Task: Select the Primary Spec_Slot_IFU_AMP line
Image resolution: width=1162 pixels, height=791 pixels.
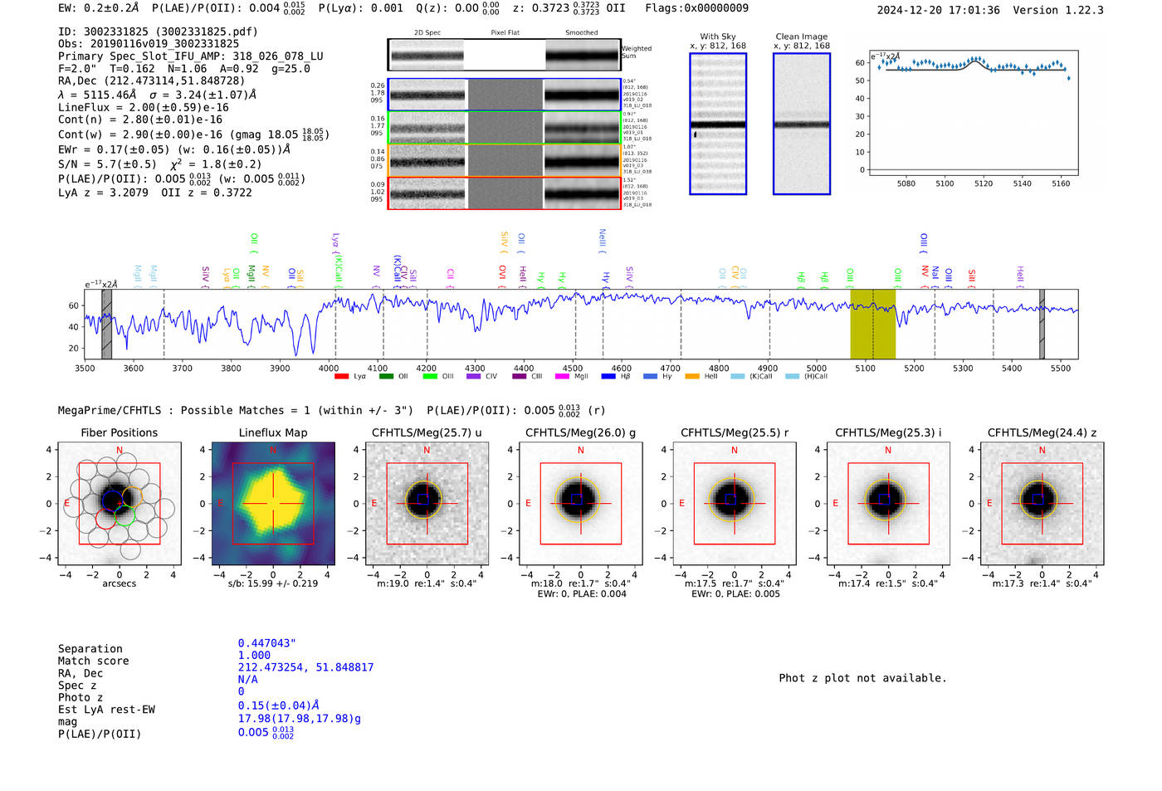Action: pos(191,56)
